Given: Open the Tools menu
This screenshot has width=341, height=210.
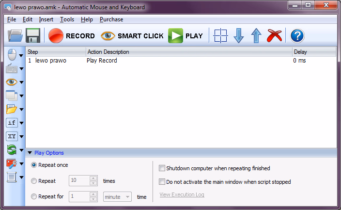Looking at the screenshot, I should (67, 19).
